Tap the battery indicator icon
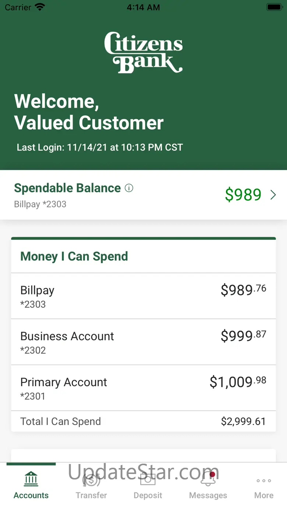The image size is (287, 510). 274,7
